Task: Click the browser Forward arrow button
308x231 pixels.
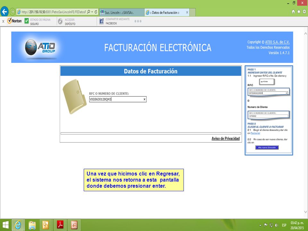Action: click(x=13, y=12)
